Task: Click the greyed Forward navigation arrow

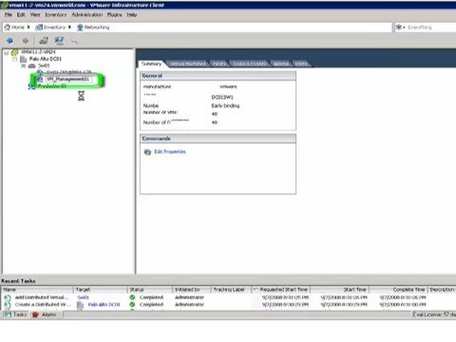Action: (x=26, y=41)
